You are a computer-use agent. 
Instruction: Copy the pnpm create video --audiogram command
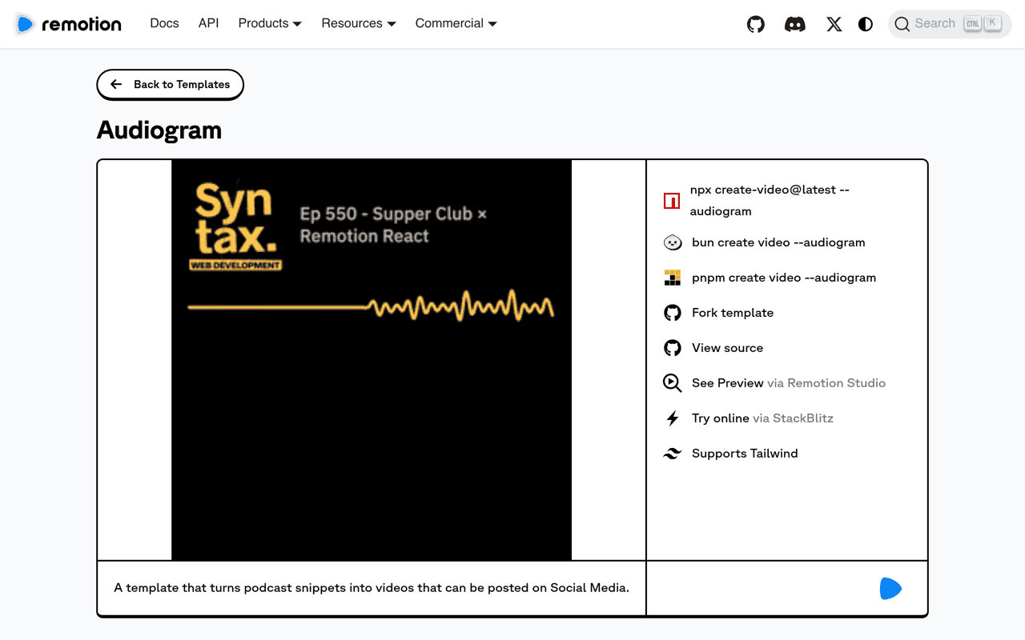784,278
